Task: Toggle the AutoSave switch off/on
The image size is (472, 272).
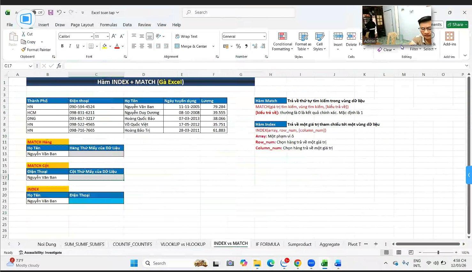Action: point(38,12)
